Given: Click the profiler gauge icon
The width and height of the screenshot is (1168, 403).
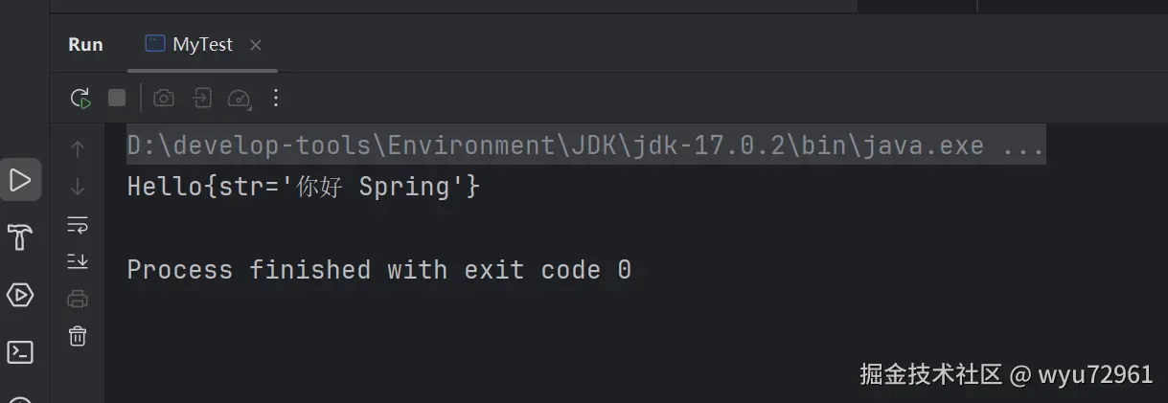Looking at the screenshot, I should [x=239, y=98].
